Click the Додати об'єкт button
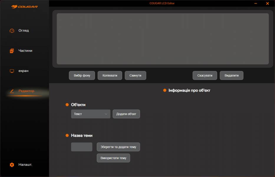Image resolution: width=275 pixels, height=177 pixels. [126, 114]
